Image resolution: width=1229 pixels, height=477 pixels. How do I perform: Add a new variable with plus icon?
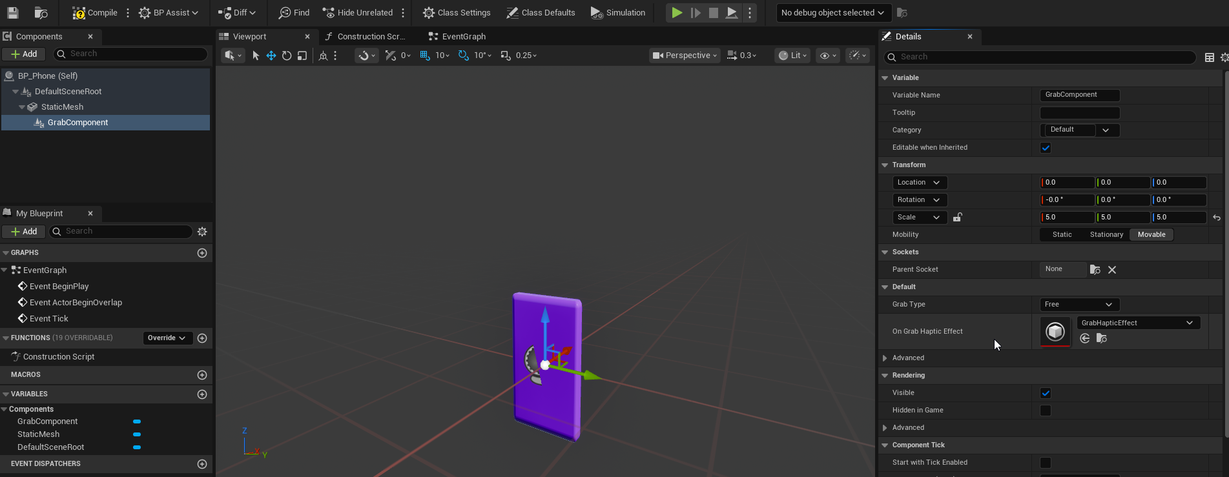[x=202, y=394]
